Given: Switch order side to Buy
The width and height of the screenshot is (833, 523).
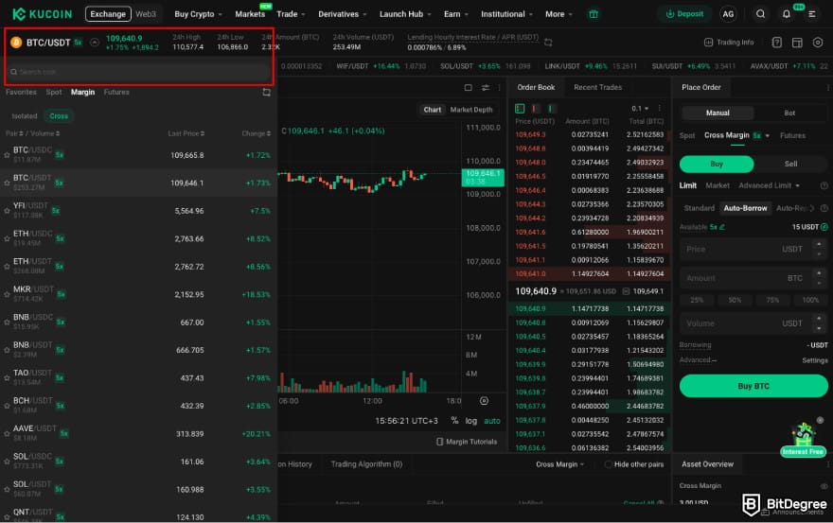Looking at the screenshot, I should click(x=717, y=164).
